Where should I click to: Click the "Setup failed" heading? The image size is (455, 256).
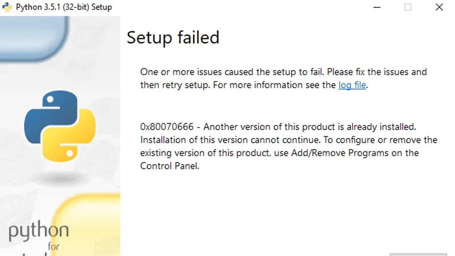173,38
